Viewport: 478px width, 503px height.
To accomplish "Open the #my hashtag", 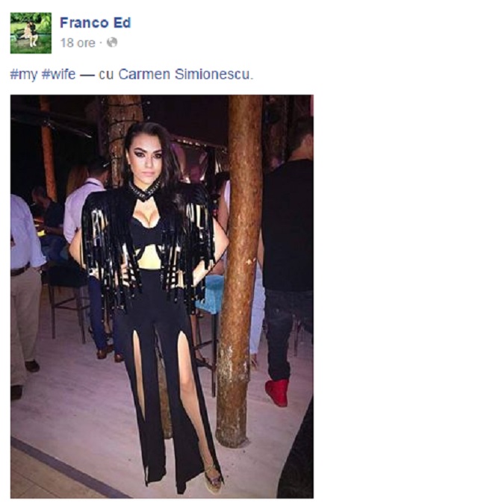I will tap(24, 75).
